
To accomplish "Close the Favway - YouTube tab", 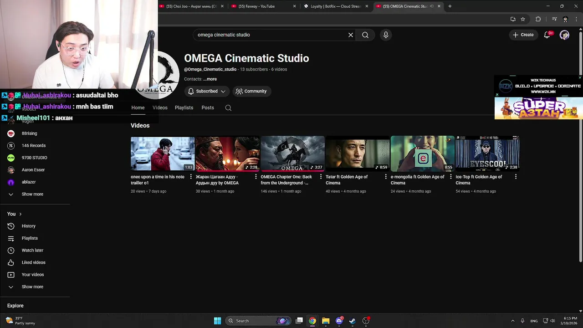I will (x=294, y=6).
